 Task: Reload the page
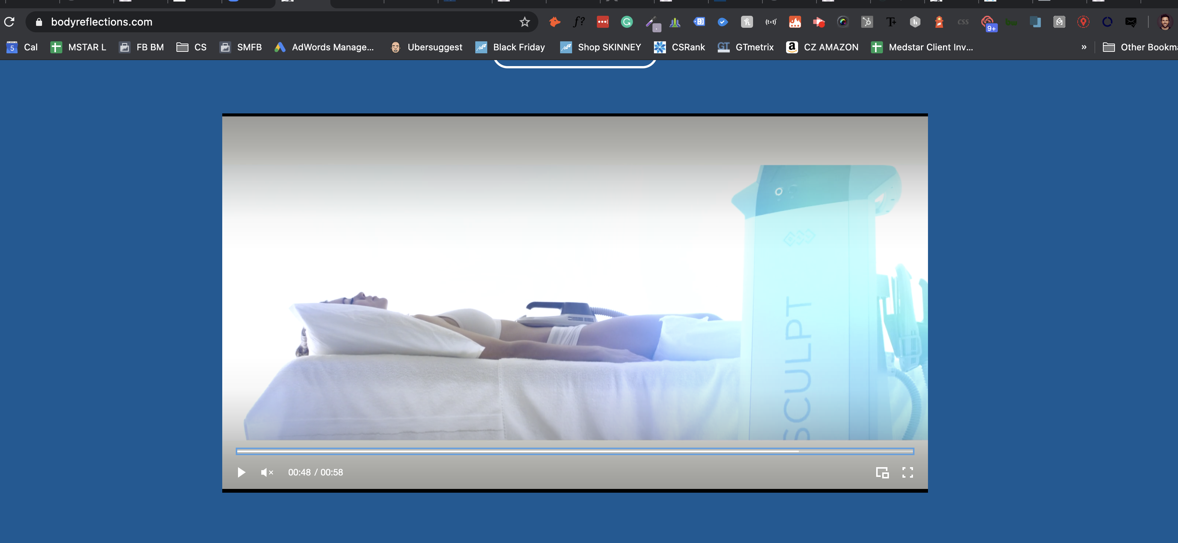(10, 21)
